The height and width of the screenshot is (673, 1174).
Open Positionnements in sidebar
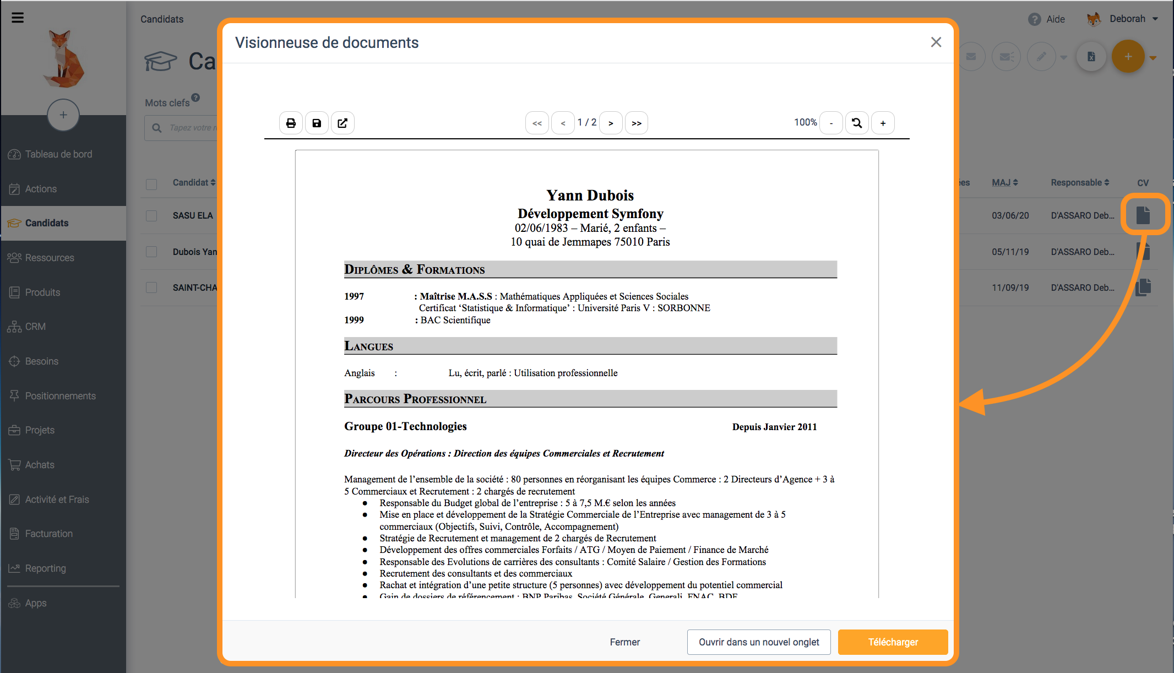[63, 396]
